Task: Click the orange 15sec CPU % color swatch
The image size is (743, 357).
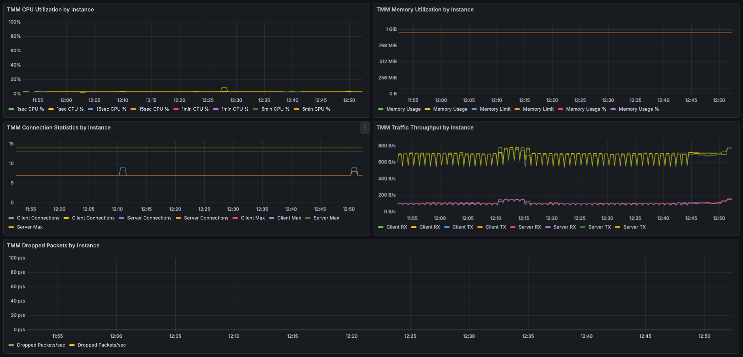Action: click(133, 109)
